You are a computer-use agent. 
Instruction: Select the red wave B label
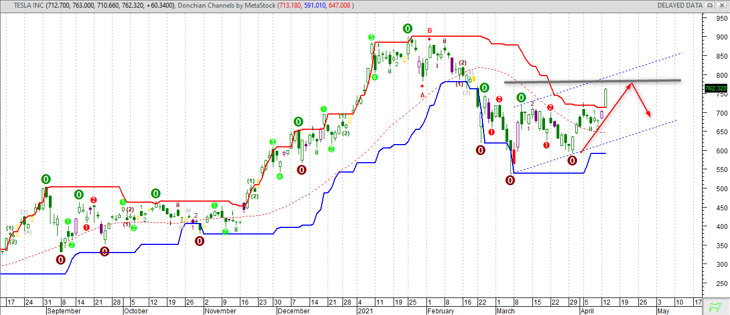point(430,31)
